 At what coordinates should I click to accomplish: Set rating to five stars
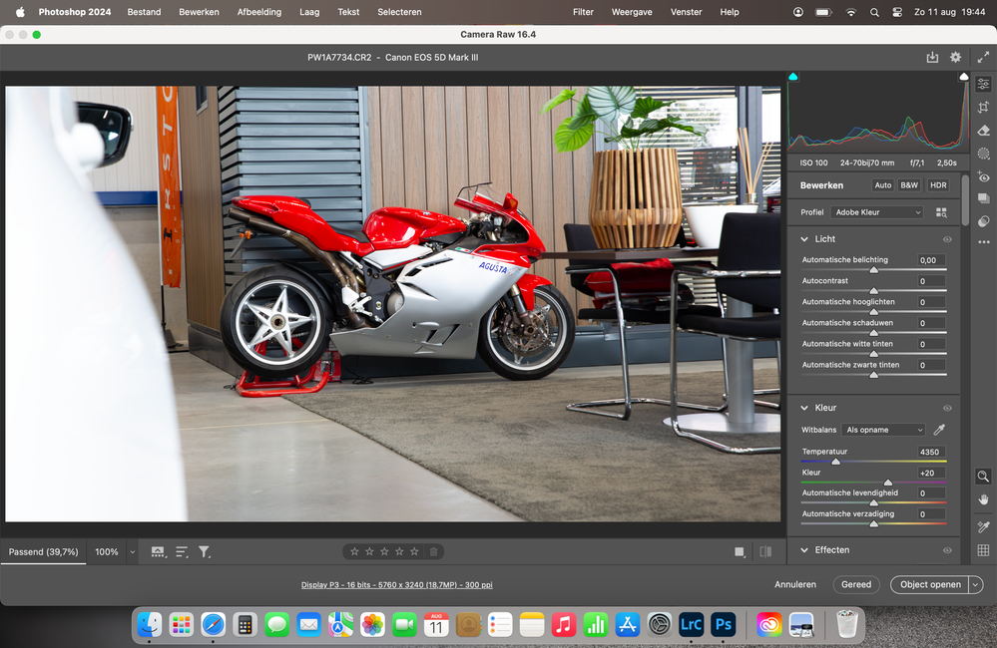click(x=414, y=551)
